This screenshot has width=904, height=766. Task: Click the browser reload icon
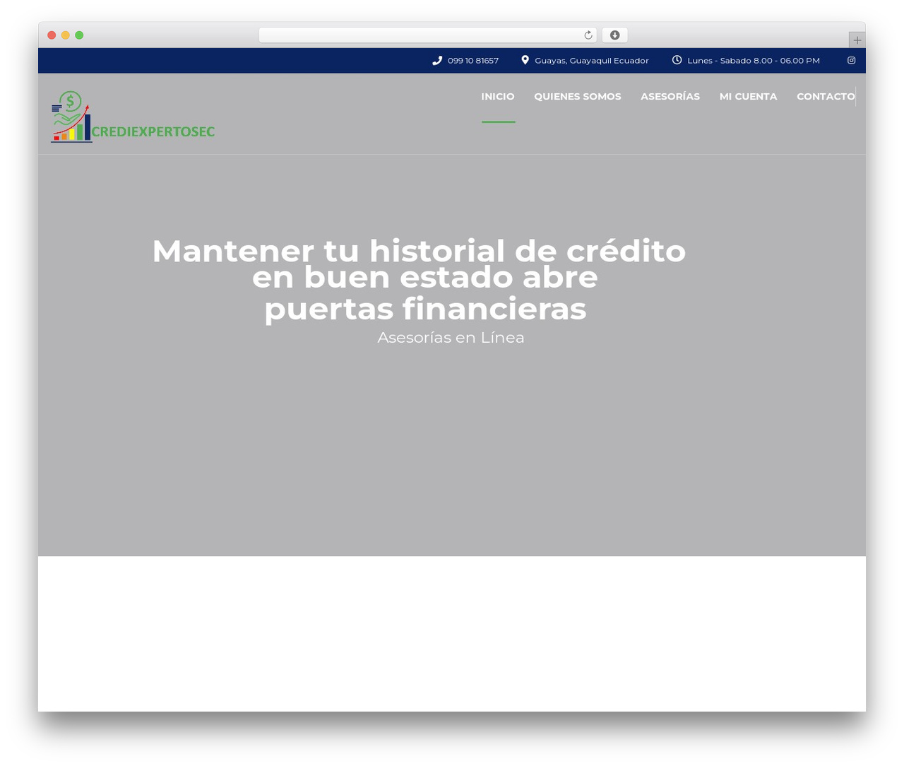point(588,35)
